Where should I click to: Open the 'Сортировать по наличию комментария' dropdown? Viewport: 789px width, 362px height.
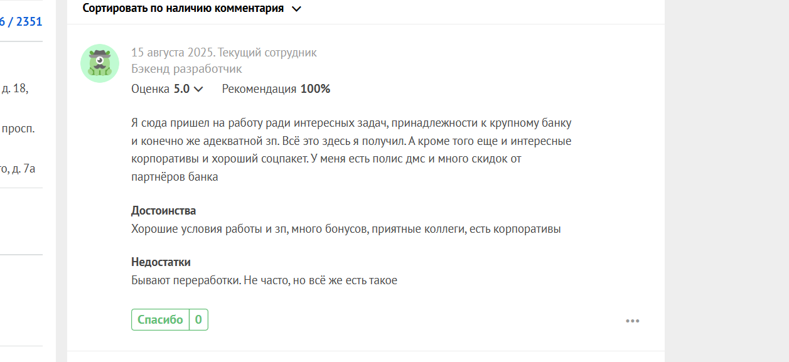(192, 9)
